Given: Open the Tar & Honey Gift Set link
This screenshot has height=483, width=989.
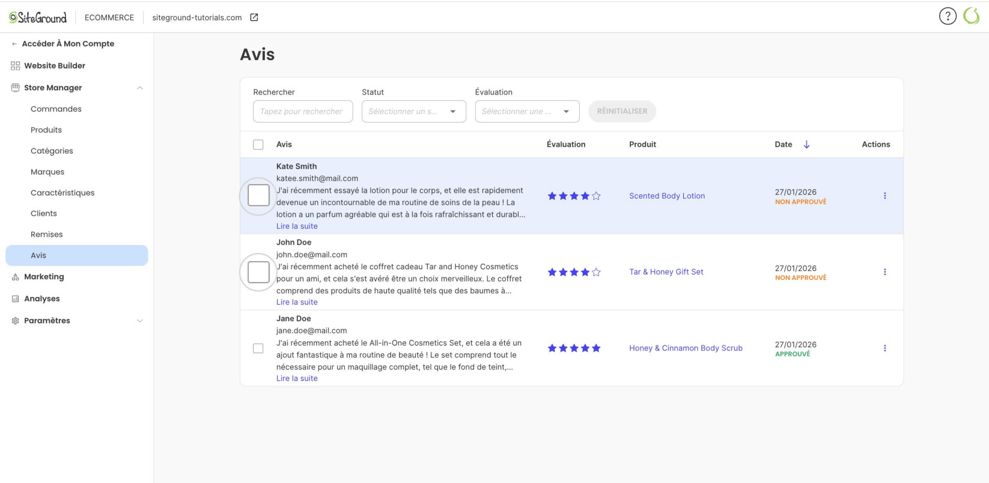Looking at the screenshot, I should coord(666,272).
